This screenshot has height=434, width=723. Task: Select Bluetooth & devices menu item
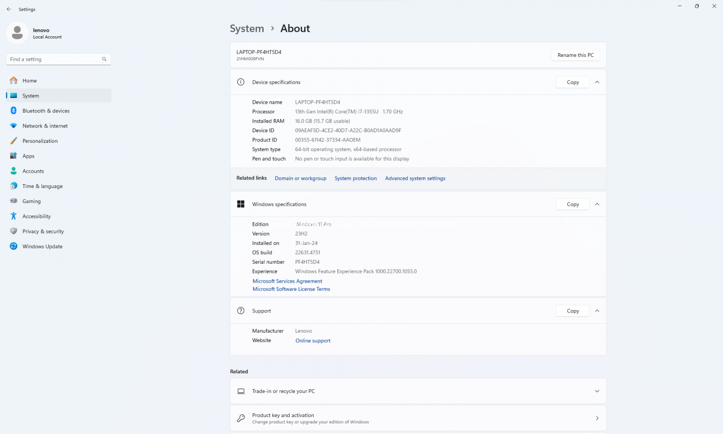tap(58, 110)
